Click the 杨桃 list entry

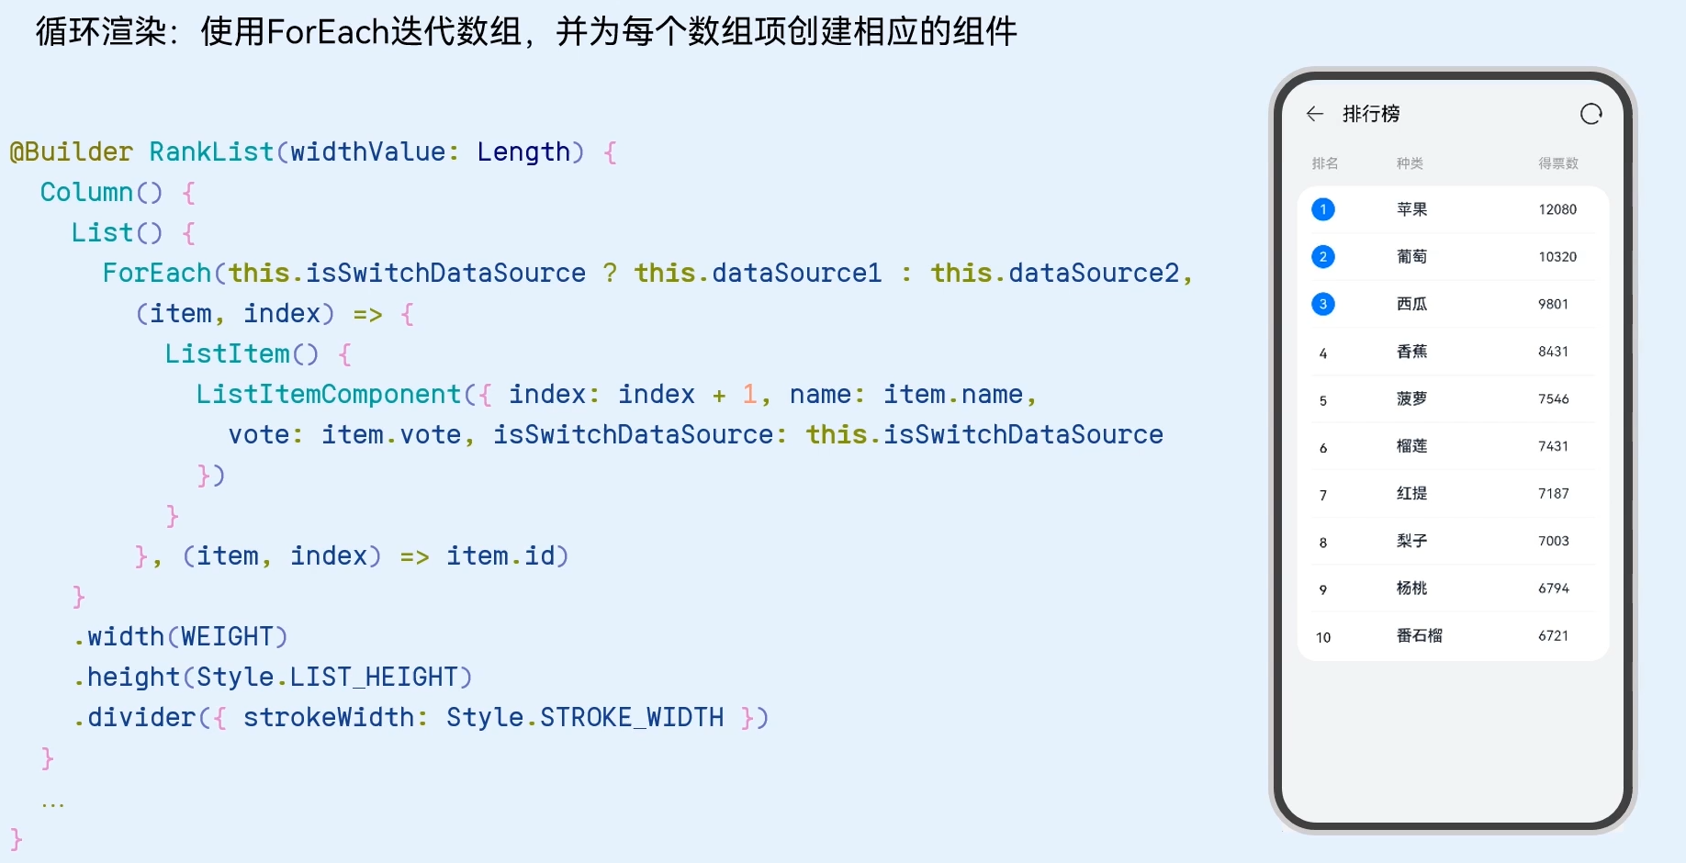[1411, 588]
